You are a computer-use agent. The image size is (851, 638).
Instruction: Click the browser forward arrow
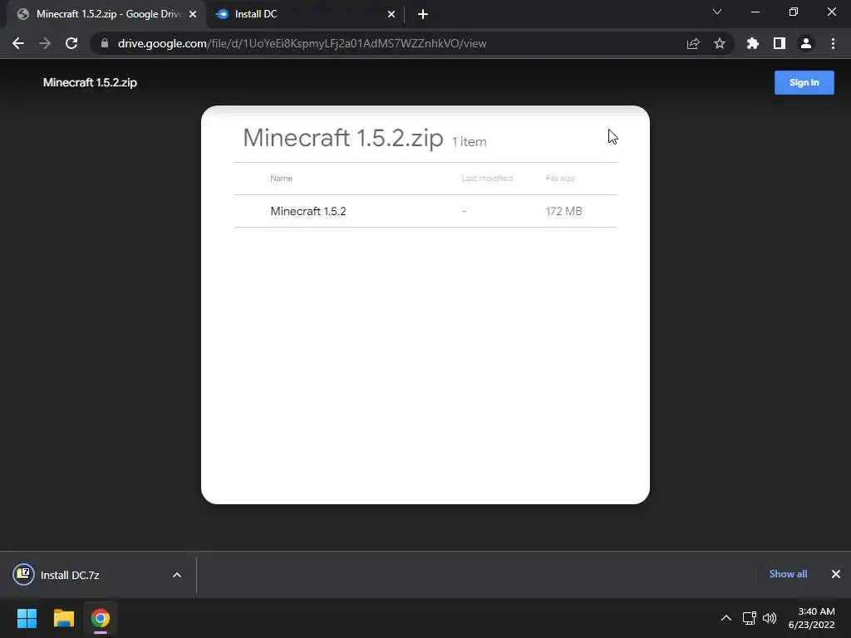coord(45,43)
